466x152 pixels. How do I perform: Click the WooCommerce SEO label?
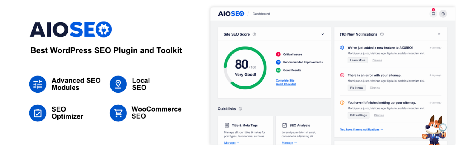click(x=156, y=113)
